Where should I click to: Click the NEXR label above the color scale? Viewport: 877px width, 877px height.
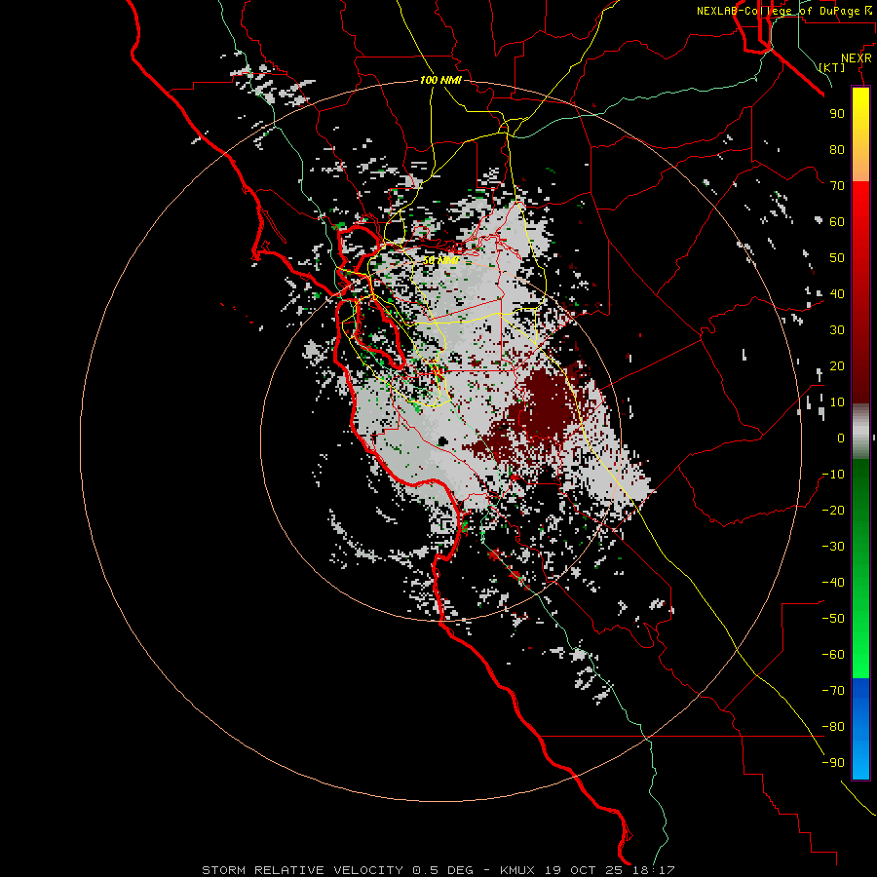click(857, 58)
